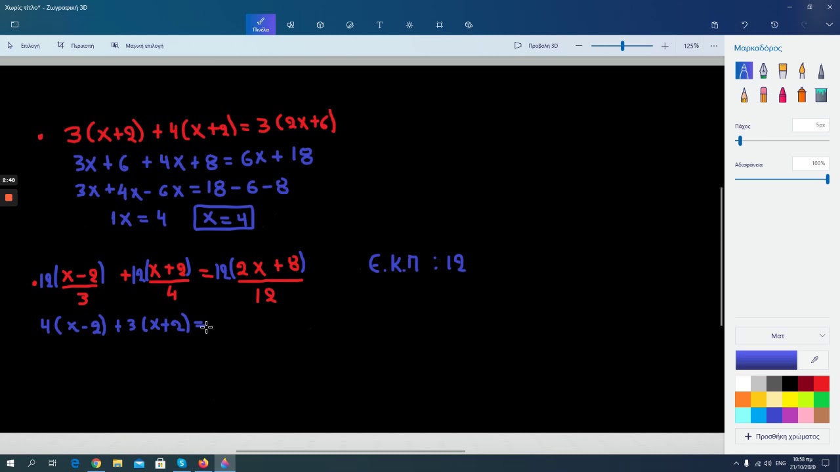Image resolution: width=840 pixels, height=472 pixels.
Task: Select the Pixel pen brush
Action: pyautogui.click(x=821, y=70)
